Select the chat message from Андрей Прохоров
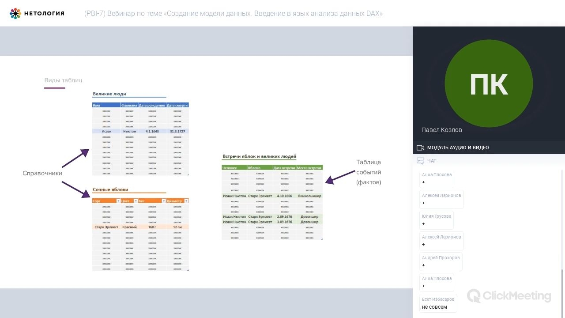565x318 pixels. pyautogui.click(x=441, y=261)
